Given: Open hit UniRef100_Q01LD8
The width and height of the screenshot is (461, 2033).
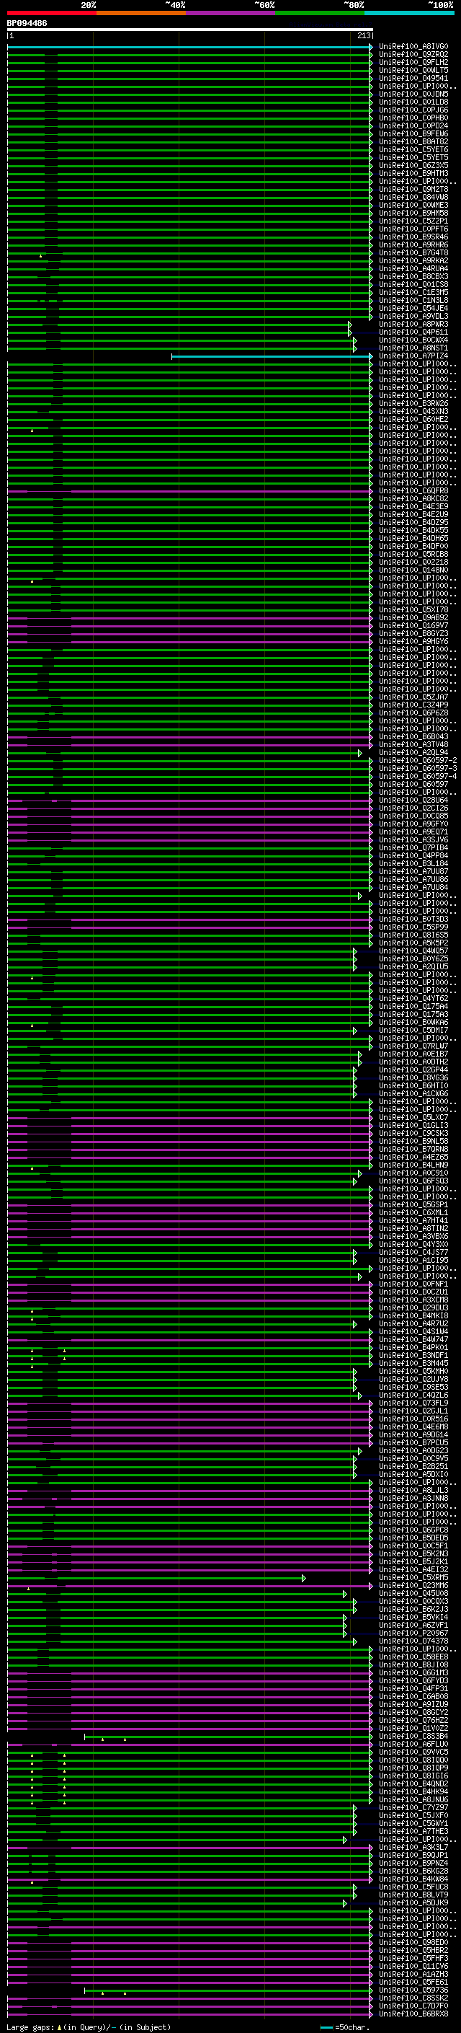Looking at the screenshot, I should tap(413, 102).
